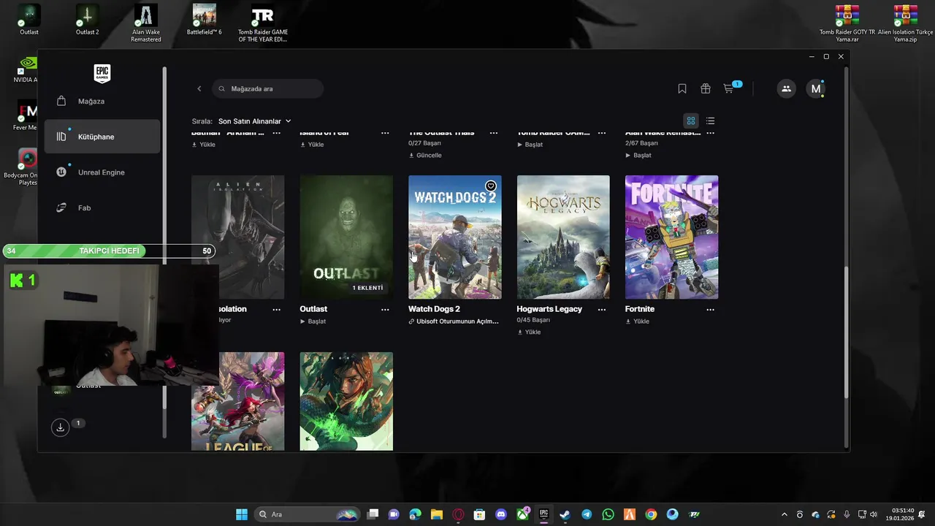Open the friends list icon
Screen dimensions: 935x526
pyautogui.click(x=786, y=88)
